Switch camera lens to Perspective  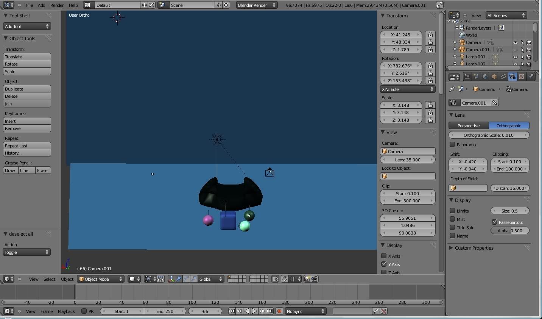point(469,125)
